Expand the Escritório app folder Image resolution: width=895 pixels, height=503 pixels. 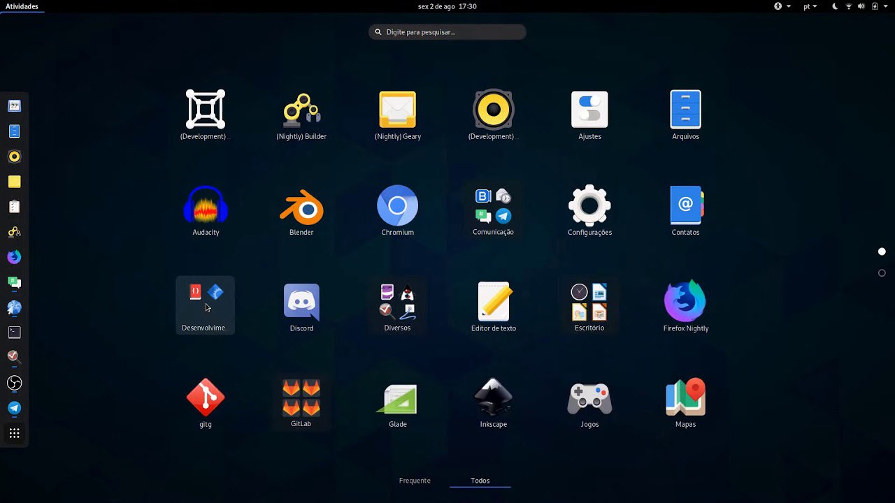(x=589, y=306)
